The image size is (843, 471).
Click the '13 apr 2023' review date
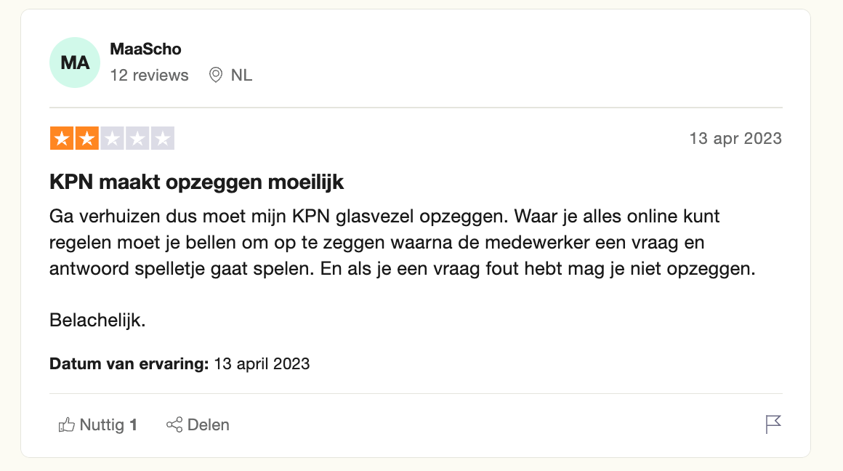click(x=735, y=139)
